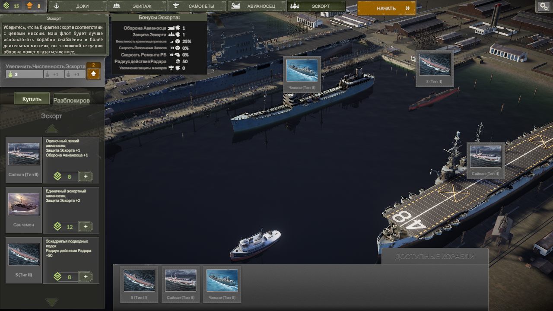
Task: Click the orange escort size upgrade arrow
Action: [x=93, y=74]
